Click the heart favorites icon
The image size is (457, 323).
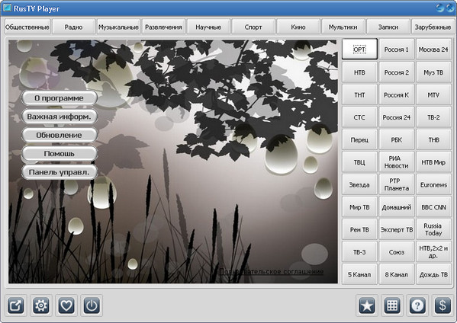click(x=66, y=305)
